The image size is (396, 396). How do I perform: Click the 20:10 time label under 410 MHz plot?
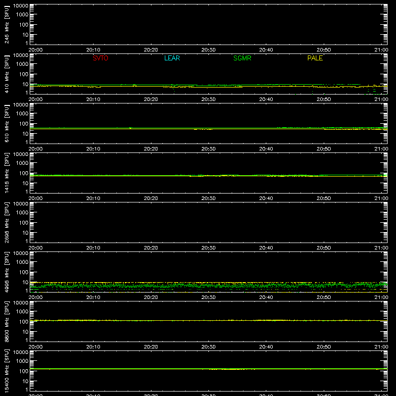(93, 99)
